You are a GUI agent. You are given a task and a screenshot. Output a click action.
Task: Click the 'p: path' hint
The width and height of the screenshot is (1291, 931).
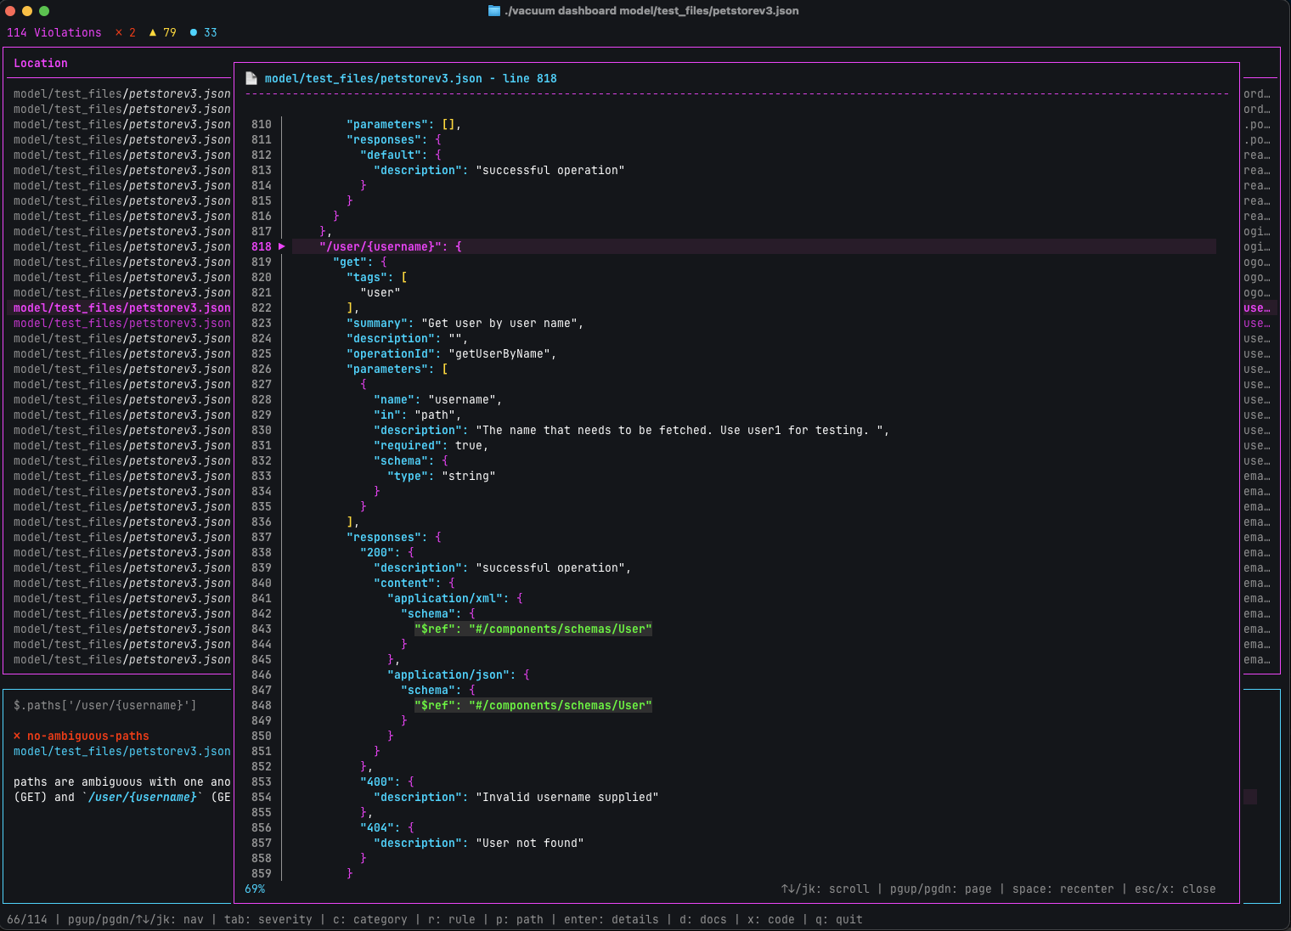point(520,919)
